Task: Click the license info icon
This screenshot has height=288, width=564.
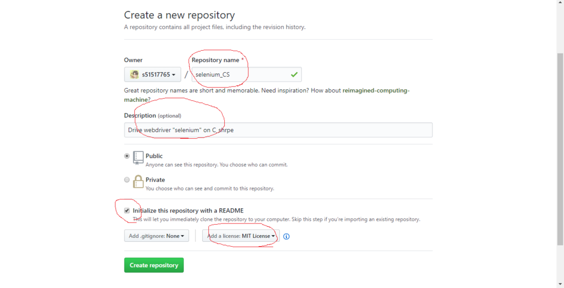Action: [x=286, y=236]
